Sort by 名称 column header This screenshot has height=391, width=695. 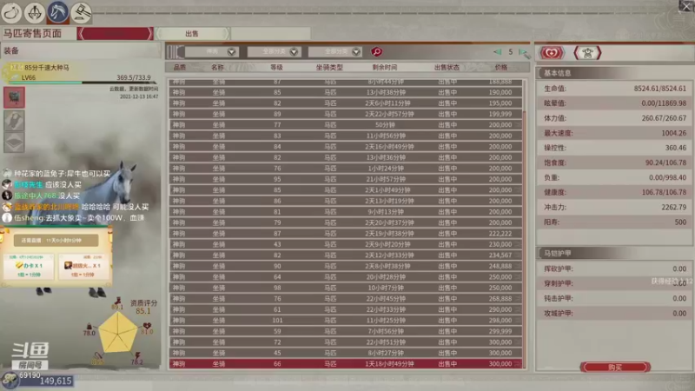pyautogui.click(x=217, y=68)
